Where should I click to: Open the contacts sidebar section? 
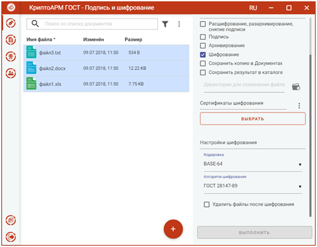pyautogui.click(x=11, y=73)
